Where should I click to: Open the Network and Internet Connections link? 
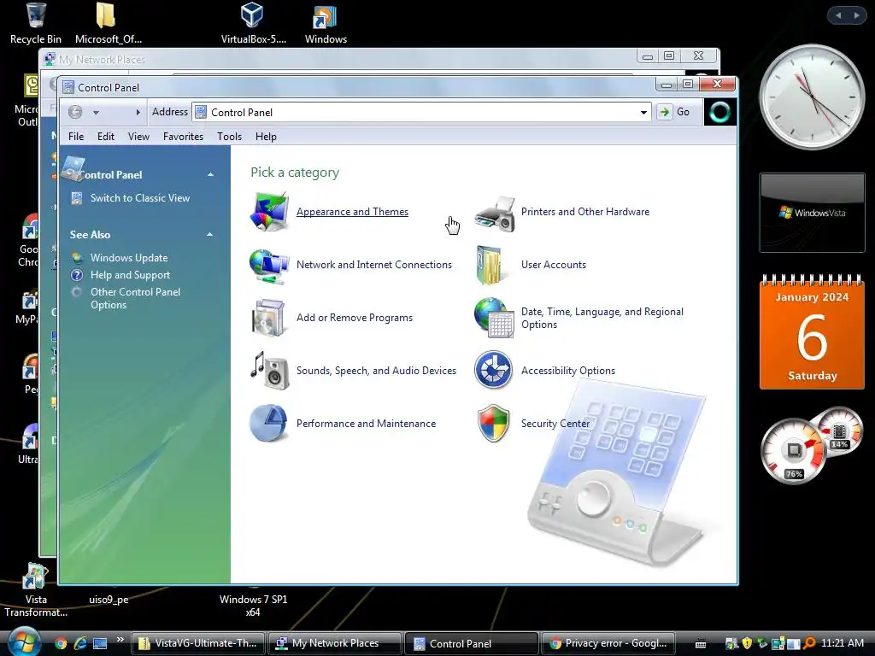coord(374,265)
